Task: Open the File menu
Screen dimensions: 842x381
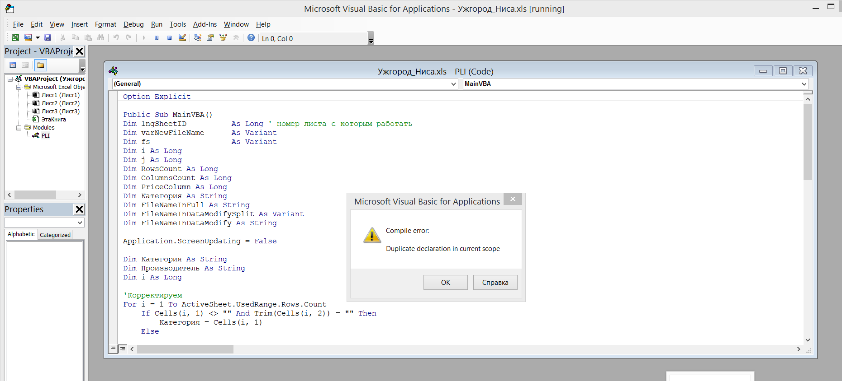Action: (x=18, y=24)
